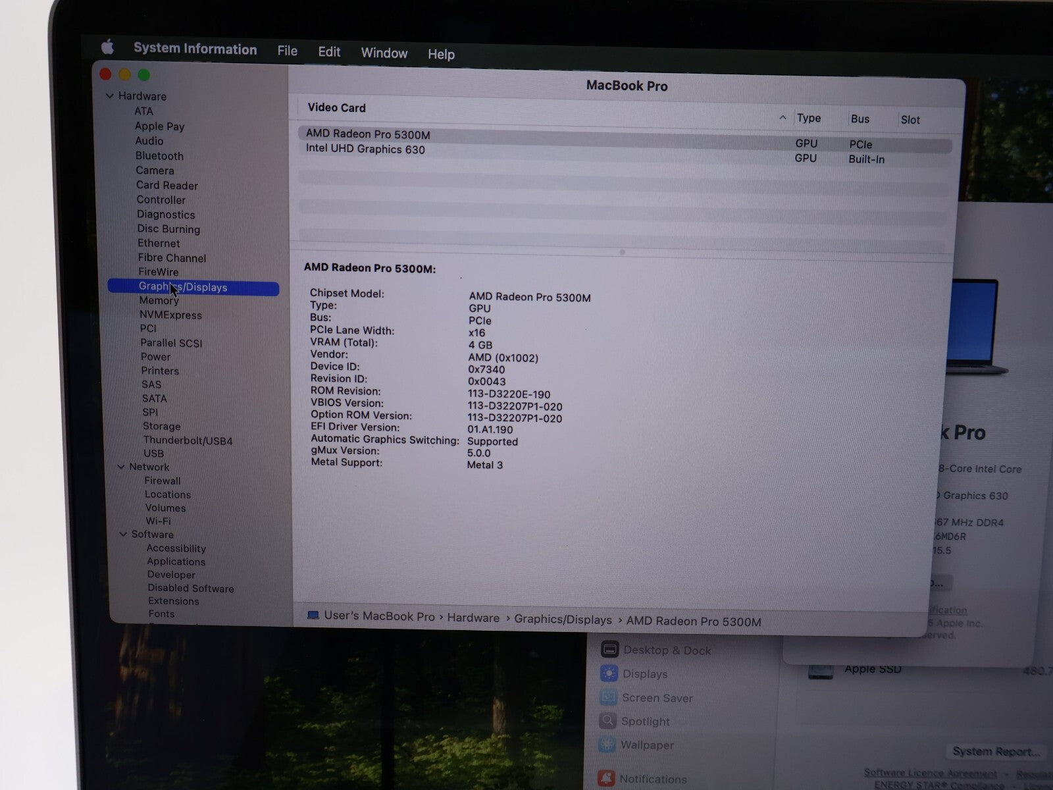Sort by the Video Card column
Viewport: 1053px width, 790px height.
pyautogui.click(x=336, y=108)
